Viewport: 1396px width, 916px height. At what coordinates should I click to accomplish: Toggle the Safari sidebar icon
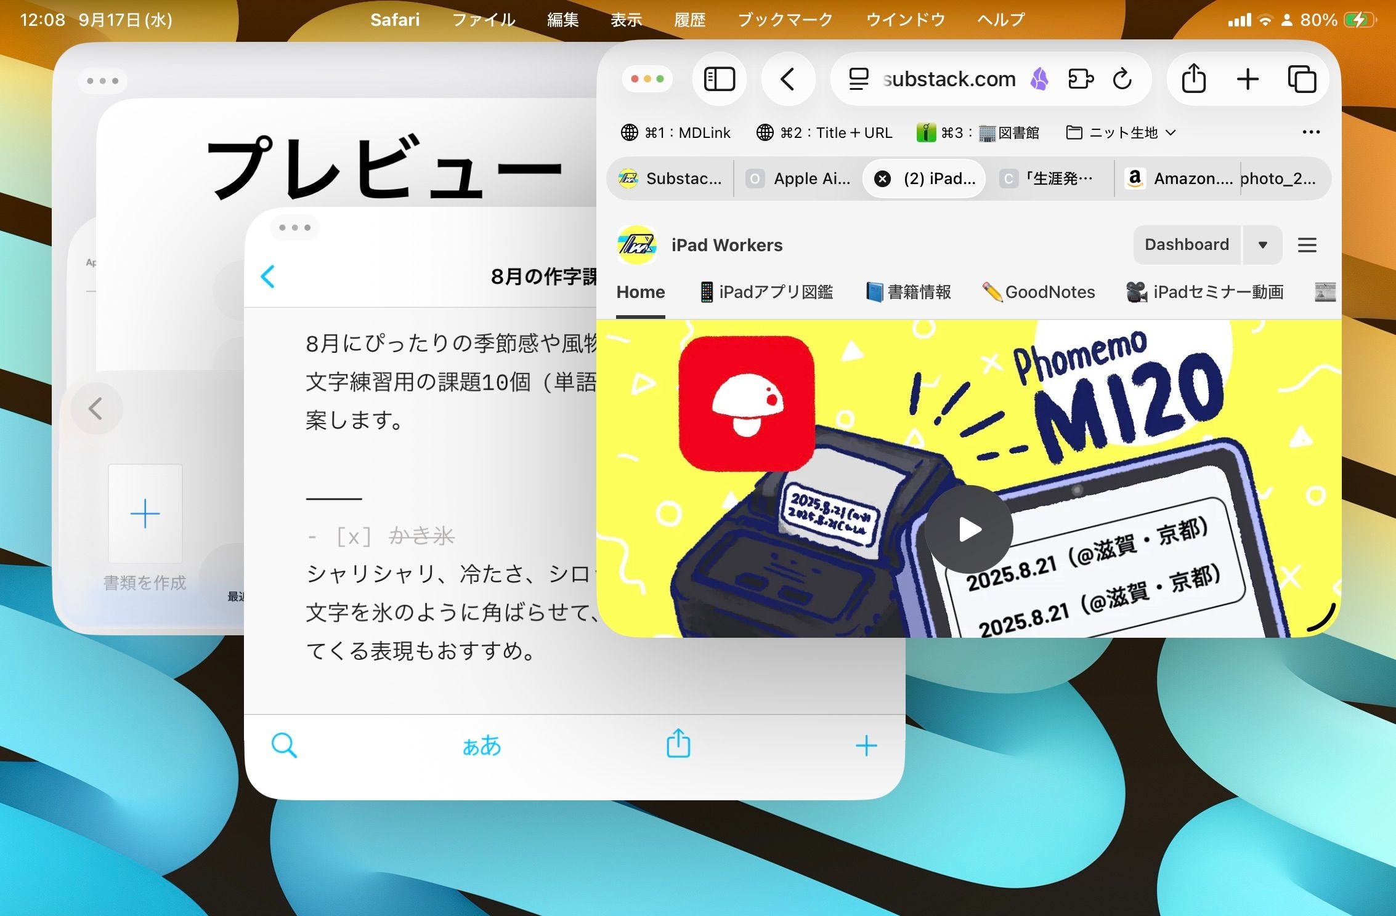click(x=719, y=79)
